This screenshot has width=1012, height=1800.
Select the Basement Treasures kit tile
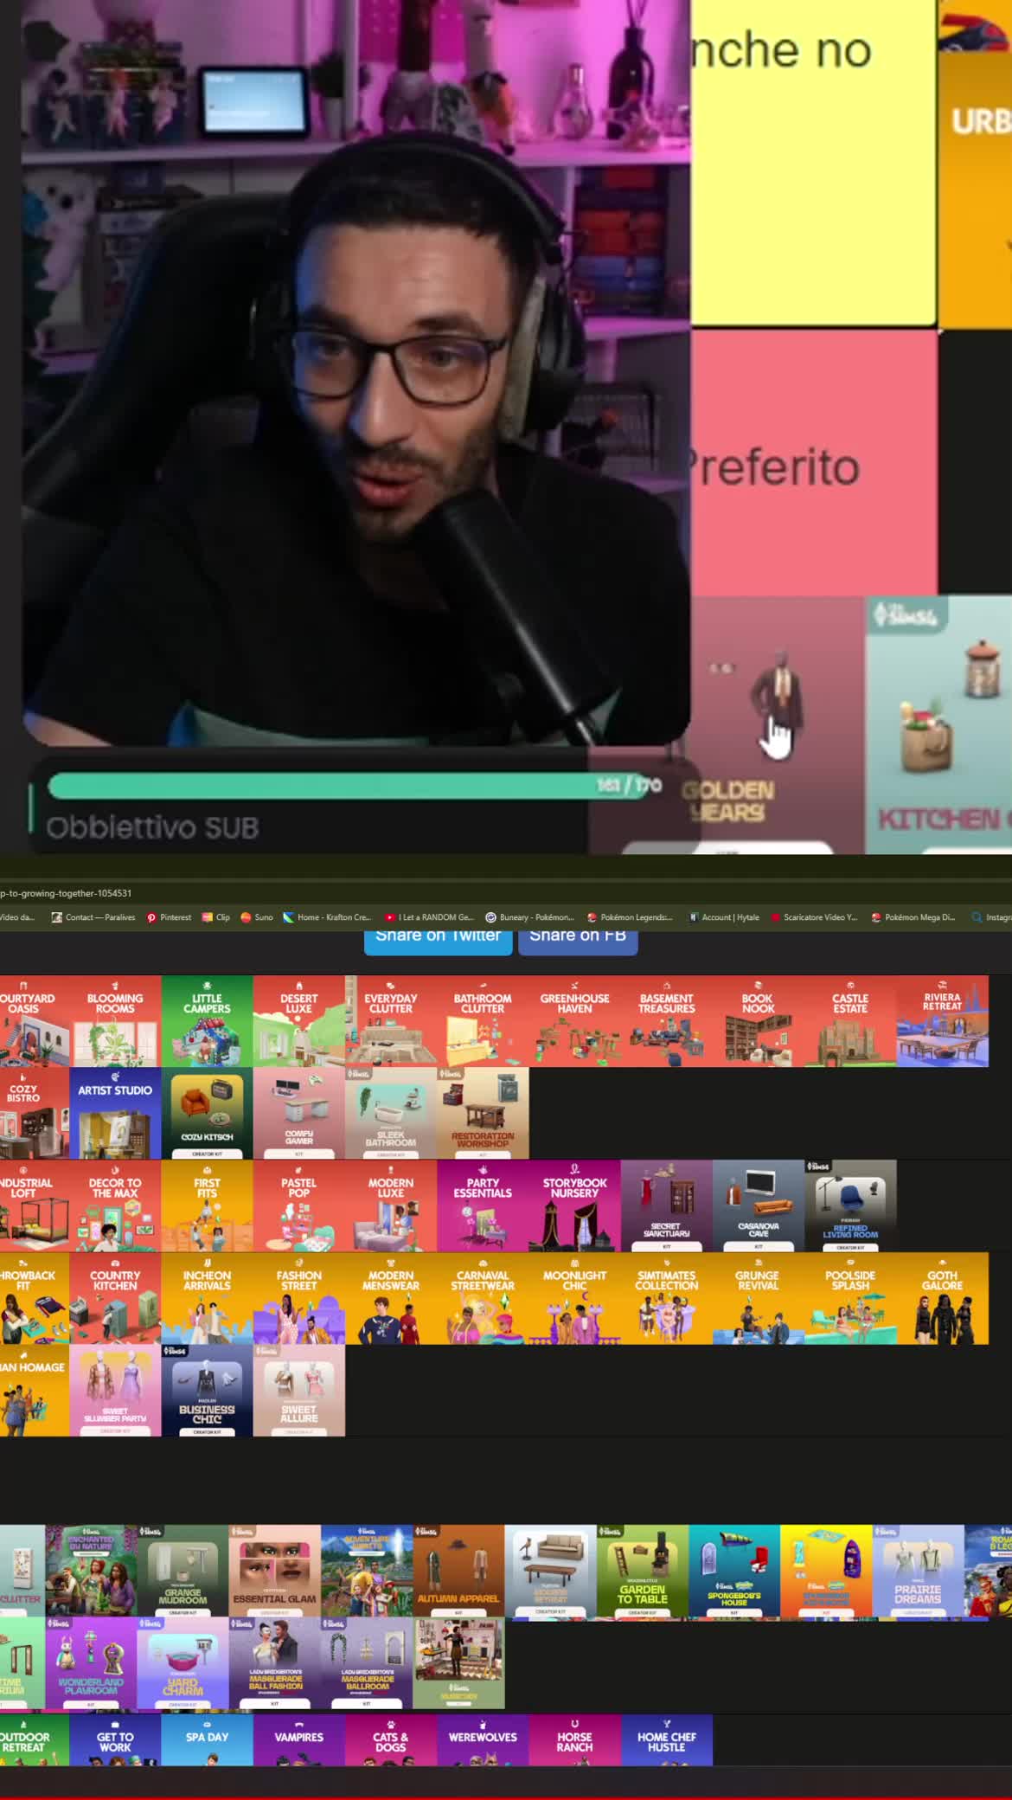[666, 1021]
